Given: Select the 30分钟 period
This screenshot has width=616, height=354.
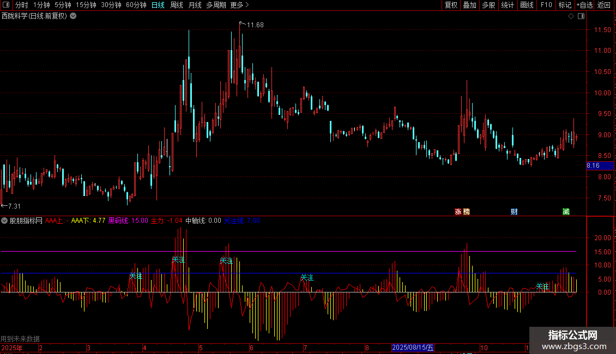Looking at the screenshot, I should 111,5.
